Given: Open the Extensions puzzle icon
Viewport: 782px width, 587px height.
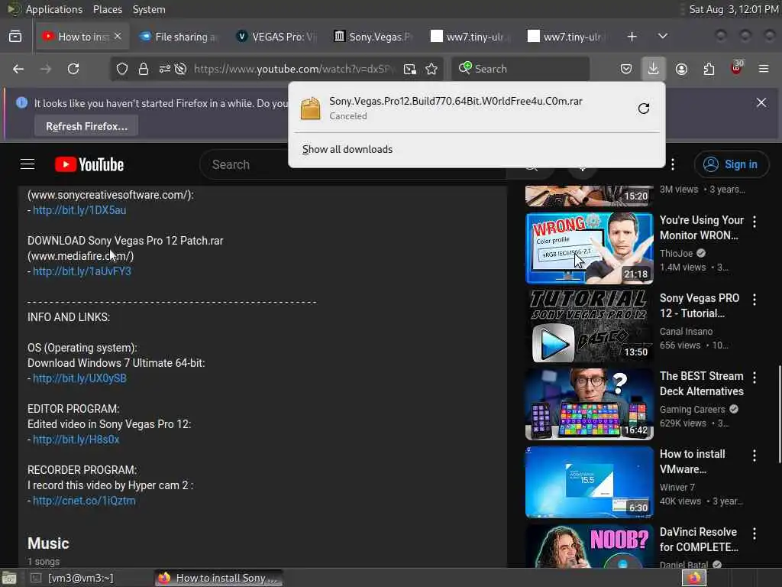Looking at the screenshot, I should pos(709,69).
